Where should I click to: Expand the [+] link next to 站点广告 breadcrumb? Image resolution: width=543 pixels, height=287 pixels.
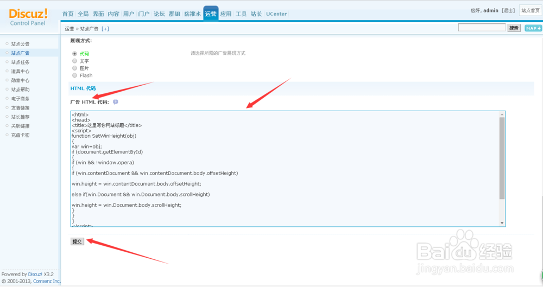105,29
